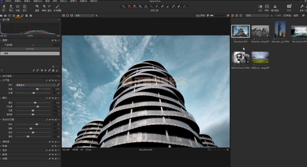Click the 自动调整 auto adjust wand icon
The height and width of the screenshot is (167, 307).
click(x=57, y=7)
